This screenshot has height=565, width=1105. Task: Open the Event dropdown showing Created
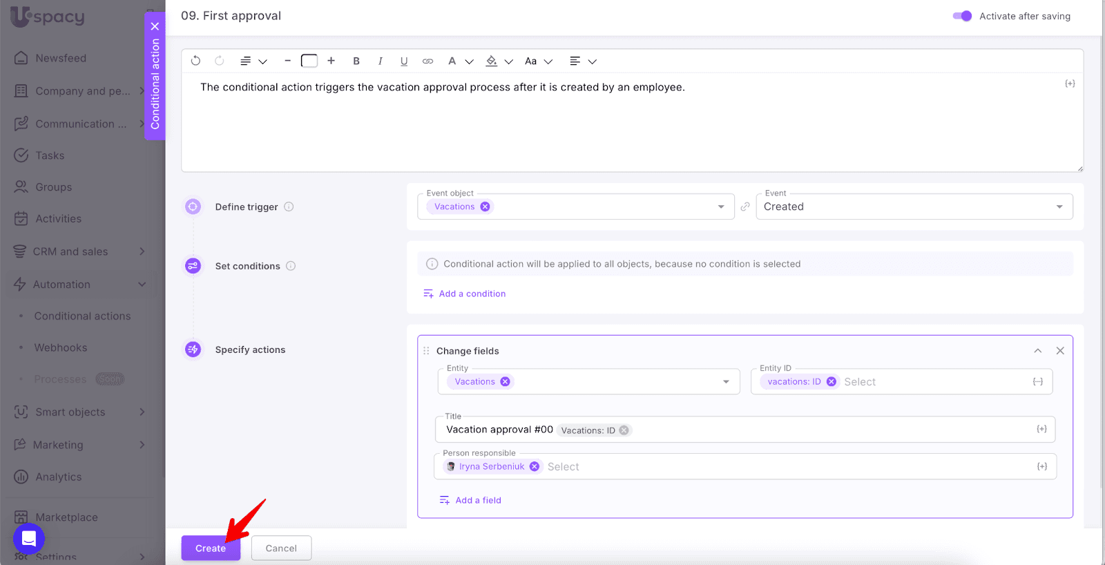(x=914, y=207)
